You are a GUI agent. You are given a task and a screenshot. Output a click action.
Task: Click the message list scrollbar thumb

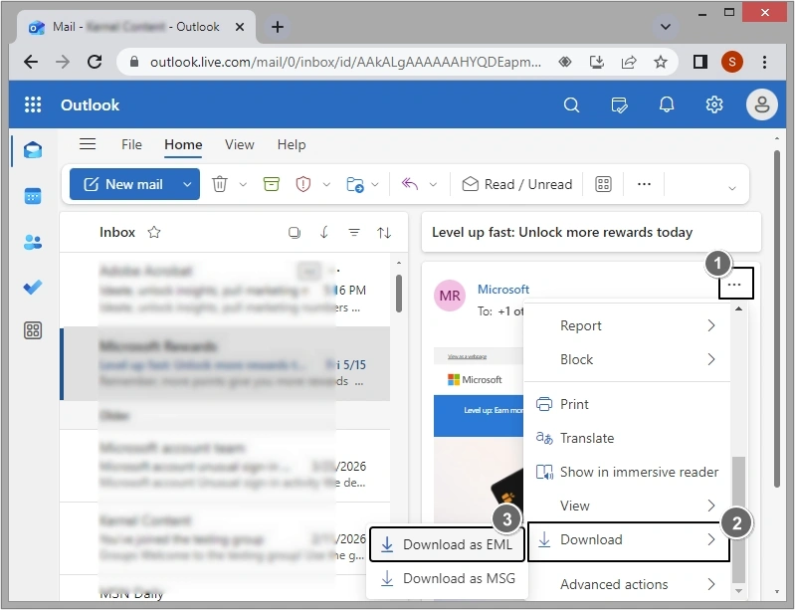point(399,294)
